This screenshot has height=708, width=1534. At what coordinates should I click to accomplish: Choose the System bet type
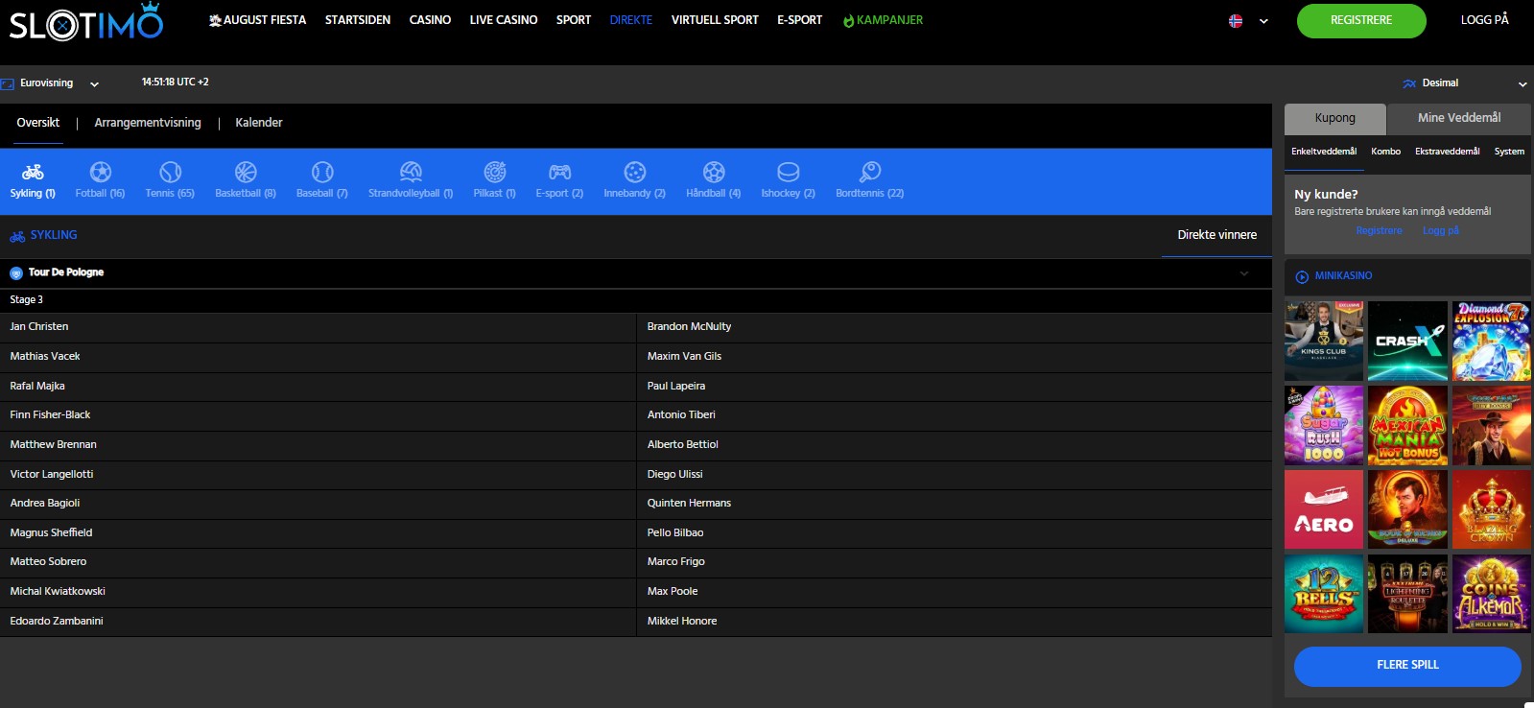1509,152
